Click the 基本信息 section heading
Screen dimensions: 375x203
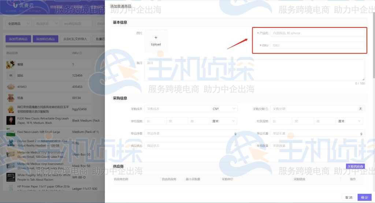pos(120,22)
